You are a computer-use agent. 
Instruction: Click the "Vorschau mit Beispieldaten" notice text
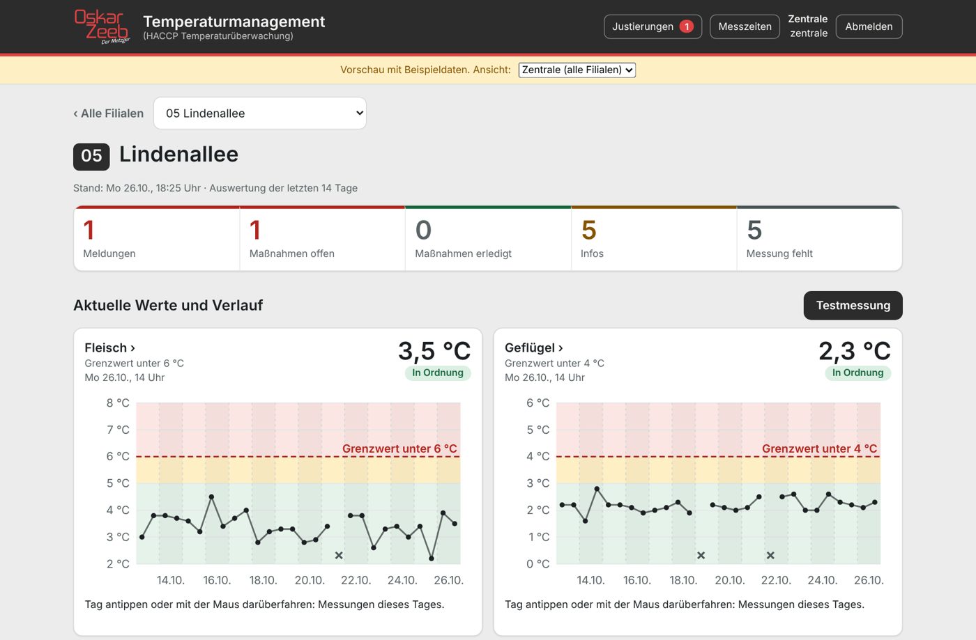425,70
